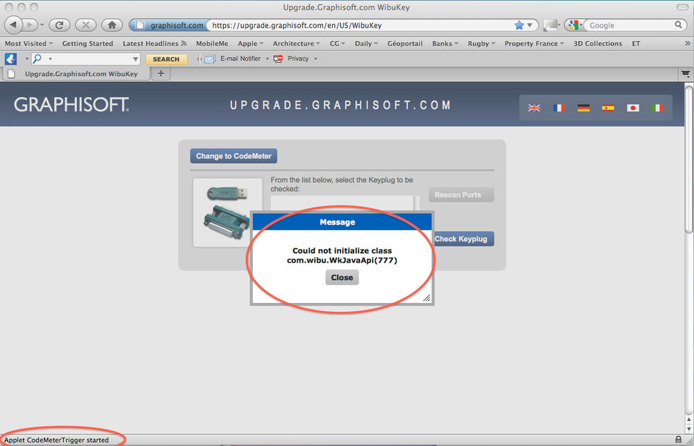Click the security padlock in status bar
Image resolution: width=694 pixels, height=446 pixels.
(x=679, y=440)
